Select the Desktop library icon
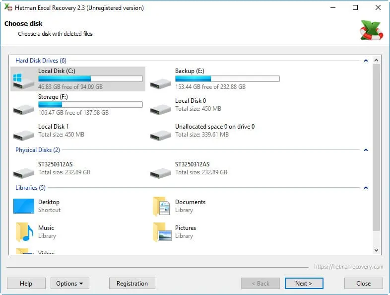Screen dimensions: 390x295 pyautogui.click(x=24, y=206)
